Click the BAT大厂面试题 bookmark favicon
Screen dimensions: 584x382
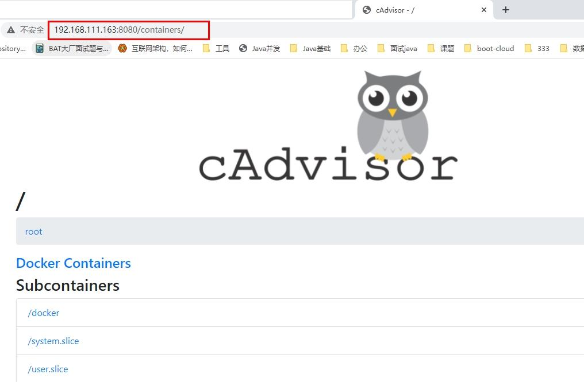click(40, 49)
